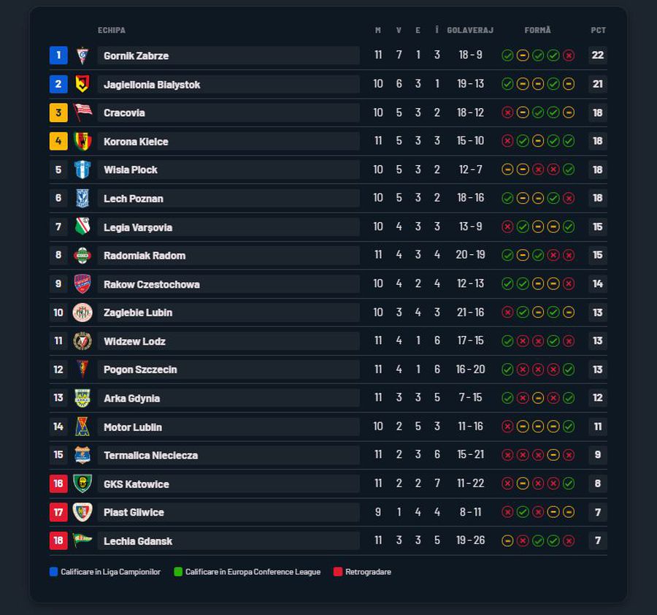Click the Gornik Zabrze club crest
Screen dimensions: 657x615
click(82, 56)
